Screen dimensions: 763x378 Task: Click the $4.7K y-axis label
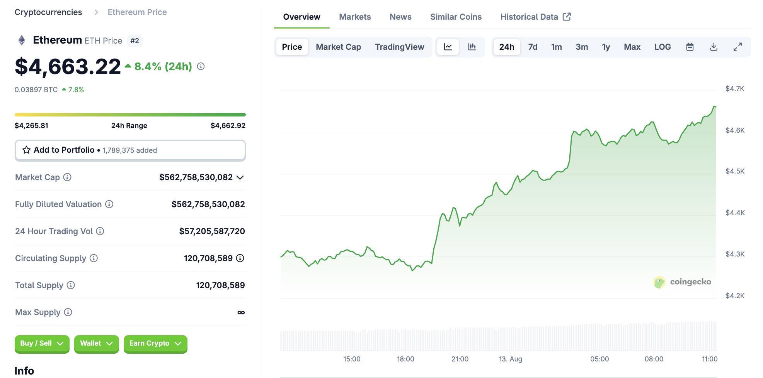pos(735,89)
